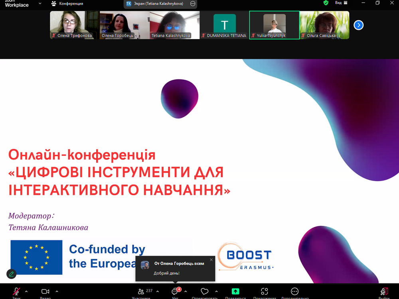Open screen share options ellipsis for Tetiana Kalashnykova

[193, 4]
